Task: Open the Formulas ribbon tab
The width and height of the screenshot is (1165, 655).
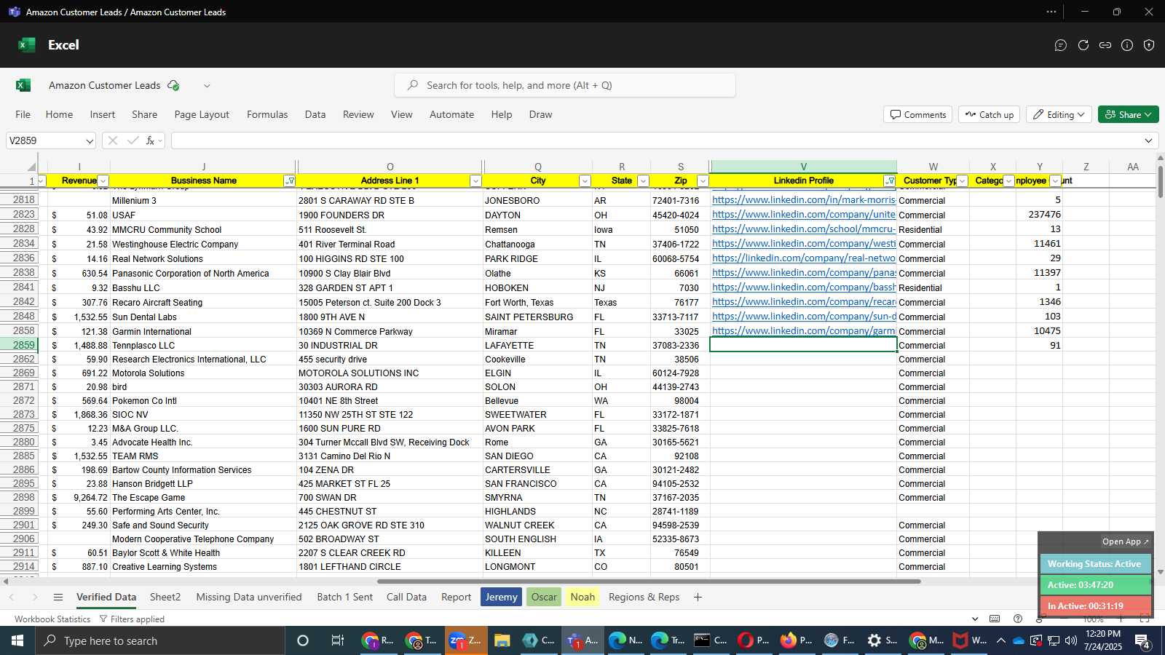Action: 267,114
